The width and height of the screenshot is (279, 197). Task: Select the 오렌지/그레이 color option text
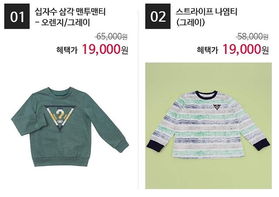pos(65,22)
